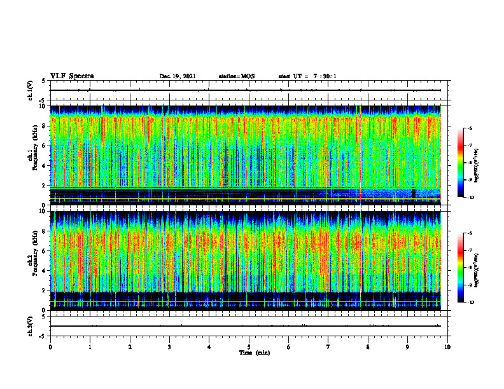
Task: Click the ch.2 'Frequency (kHz)' axis label
Action: click(35, 252)
